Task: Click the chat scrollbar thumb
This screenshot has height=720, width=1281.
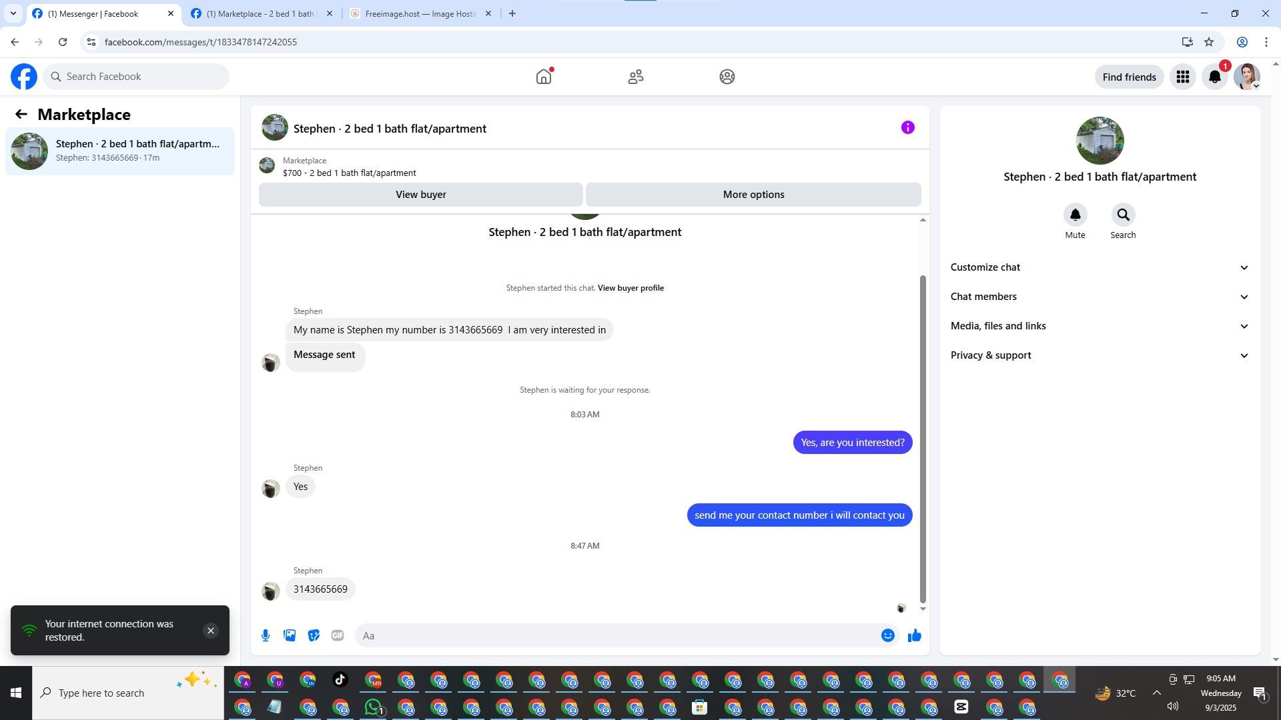Action: tap(923, 439)
